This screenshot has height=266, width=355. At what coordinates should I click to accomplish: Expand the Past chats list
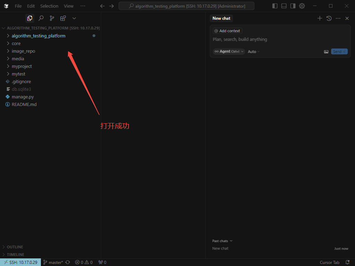[x=222, y=241]
